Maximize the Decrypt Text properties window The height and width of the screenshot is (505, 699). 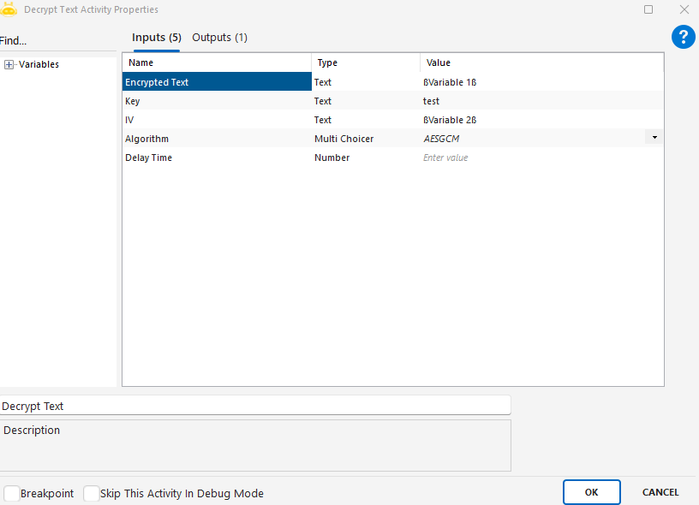pyautogui.click(x=648, y=9)
